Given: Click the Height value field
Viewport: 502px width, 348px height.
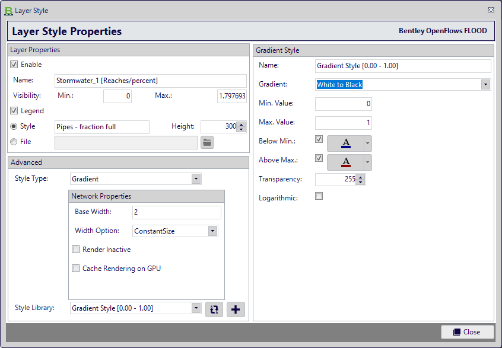Looking at the screenshot, I should point(220,127).
